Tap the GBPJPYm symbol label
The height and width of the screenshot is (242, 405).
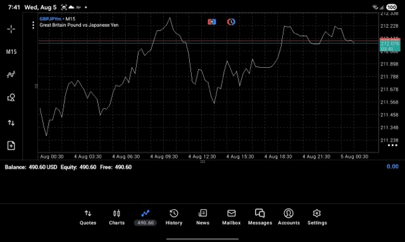coord(51,19)
